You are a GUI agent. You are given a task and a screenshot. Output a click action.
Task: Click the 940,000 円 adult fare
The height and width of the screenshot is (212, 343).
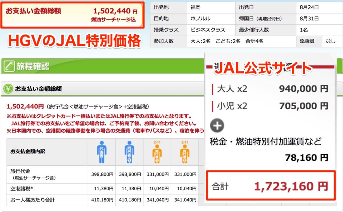(x=303, y=89)
